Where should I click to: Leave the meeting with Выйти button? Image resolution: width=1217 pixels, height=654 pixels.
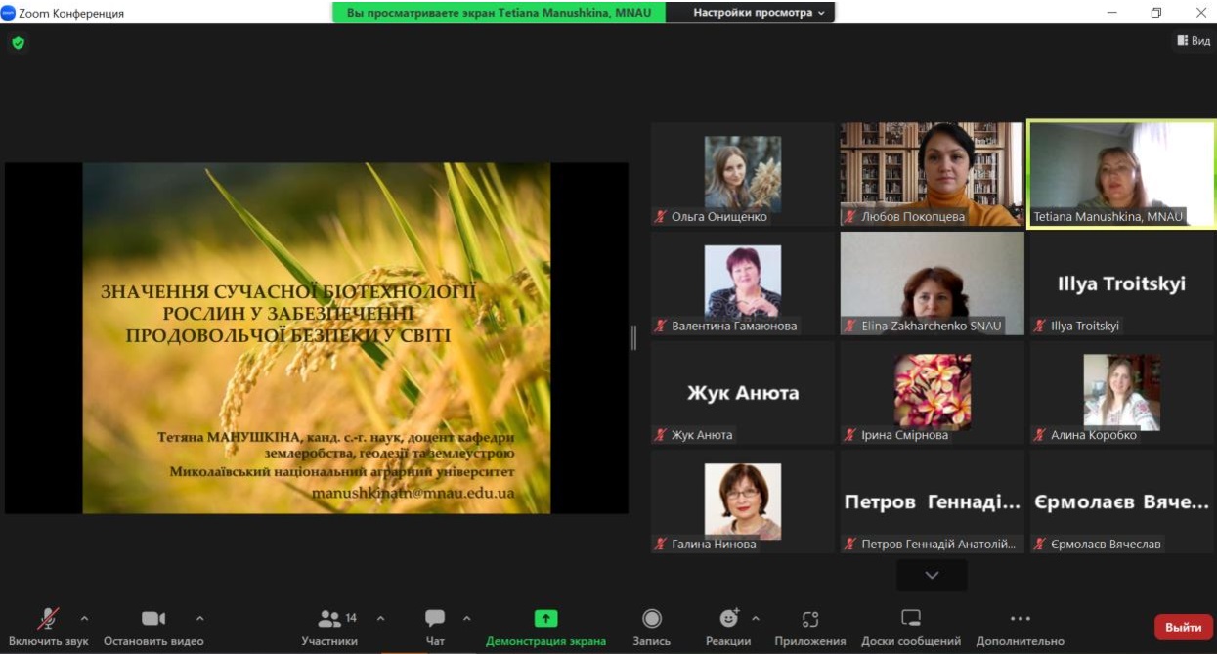pos(1183,627)
